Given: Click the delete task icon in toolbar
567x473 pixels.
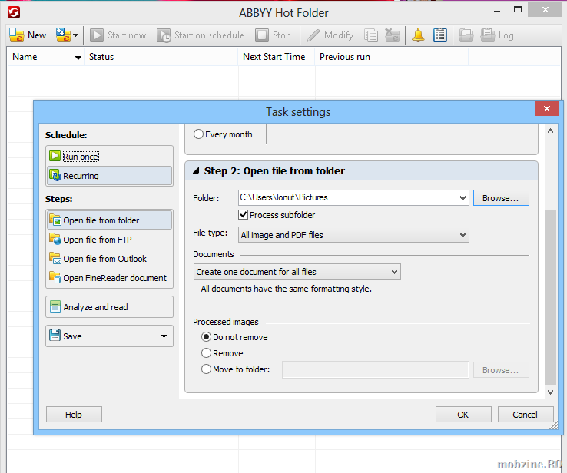Looking at the screenshot, I should (393, 35).
